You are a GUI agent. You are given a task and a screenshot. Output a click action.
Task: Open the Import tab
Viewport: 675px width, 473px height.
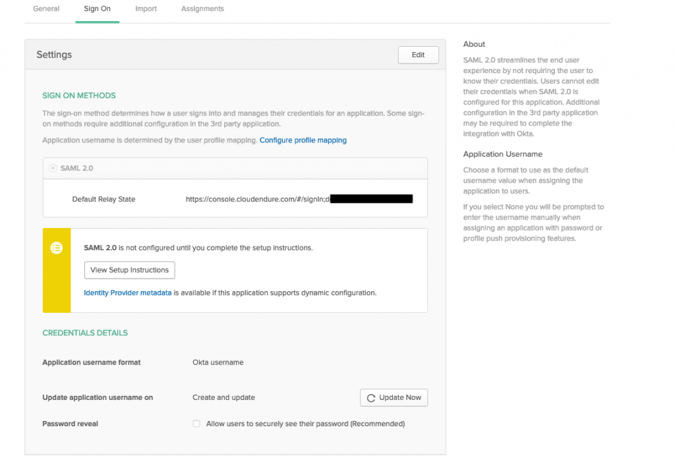(146, 9)
